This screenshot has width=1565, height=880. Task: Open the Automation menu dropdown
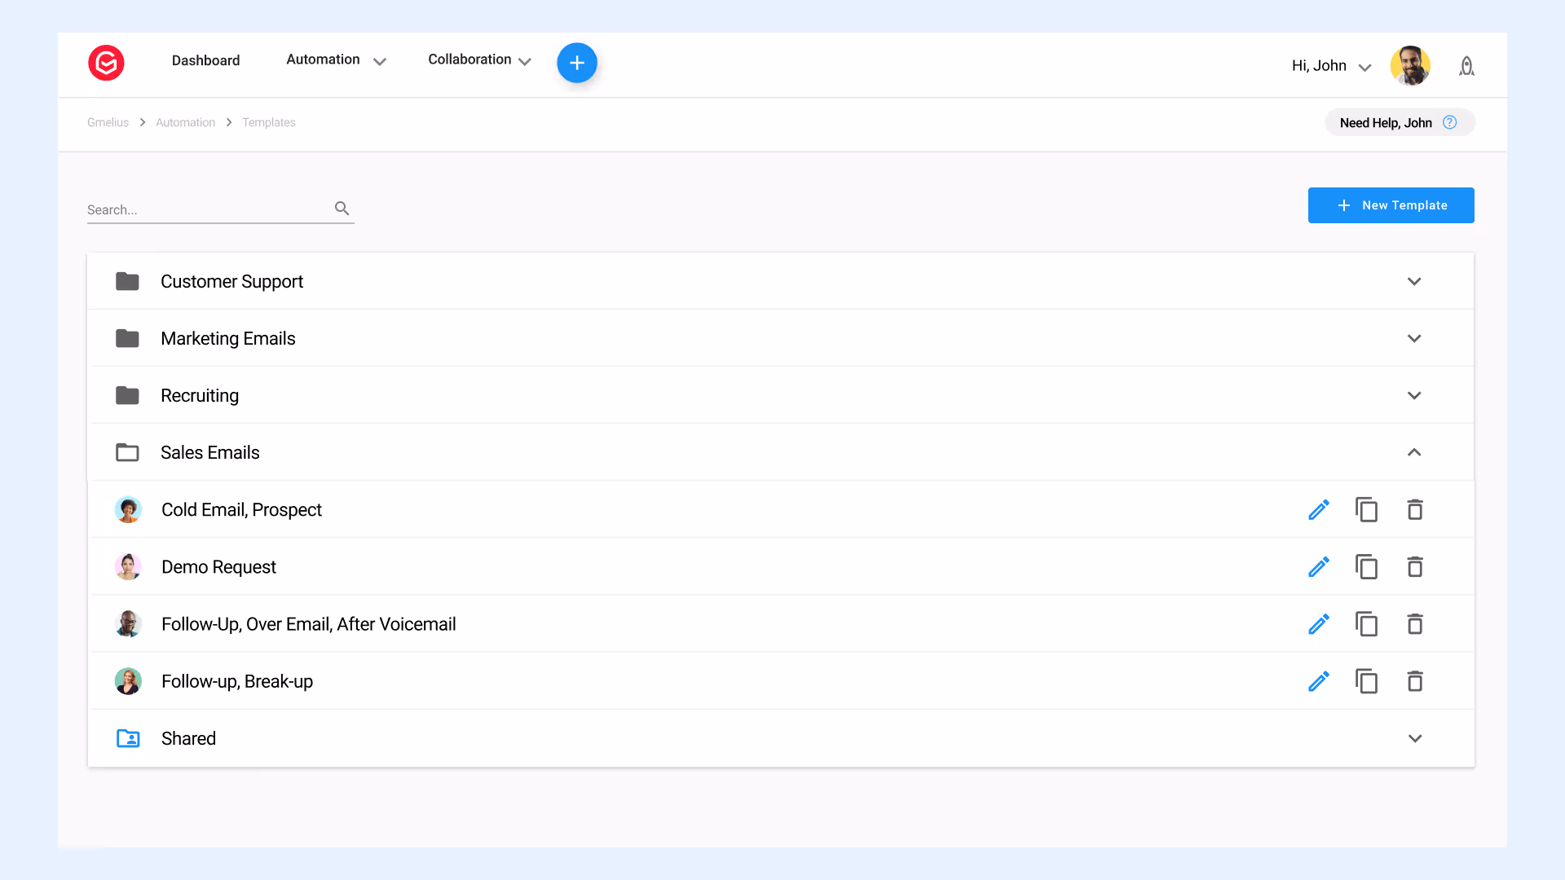336,60
